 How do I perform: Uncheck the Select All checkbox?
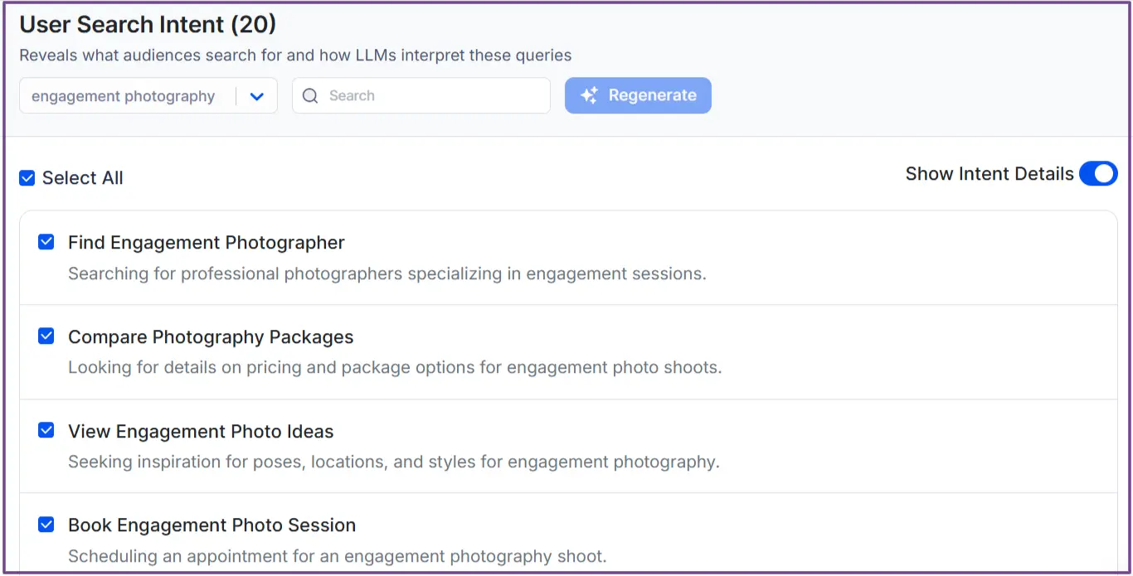(x=27, y=177)
